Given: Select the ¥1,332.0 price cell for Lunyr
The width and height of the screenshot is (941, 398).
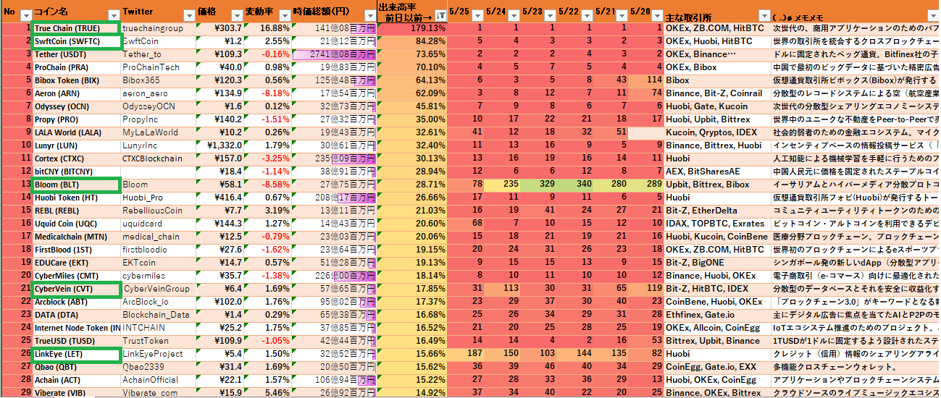Looking at the screenshot, I should coord(221,145).
